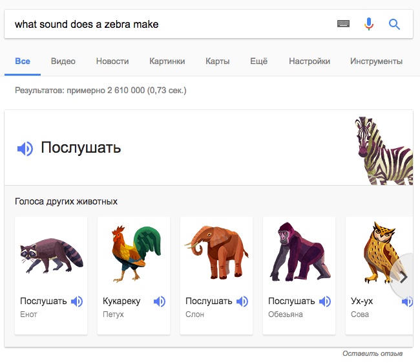The image size is (420, 363).
Task: Click the owl (Сова) picture
Action: 377,252
